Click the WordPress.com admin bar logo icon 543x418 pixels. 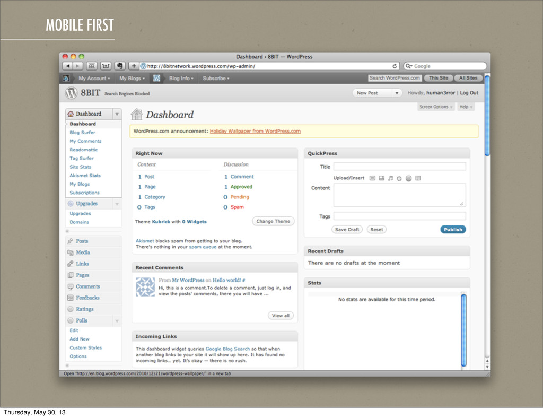point(66,79)
